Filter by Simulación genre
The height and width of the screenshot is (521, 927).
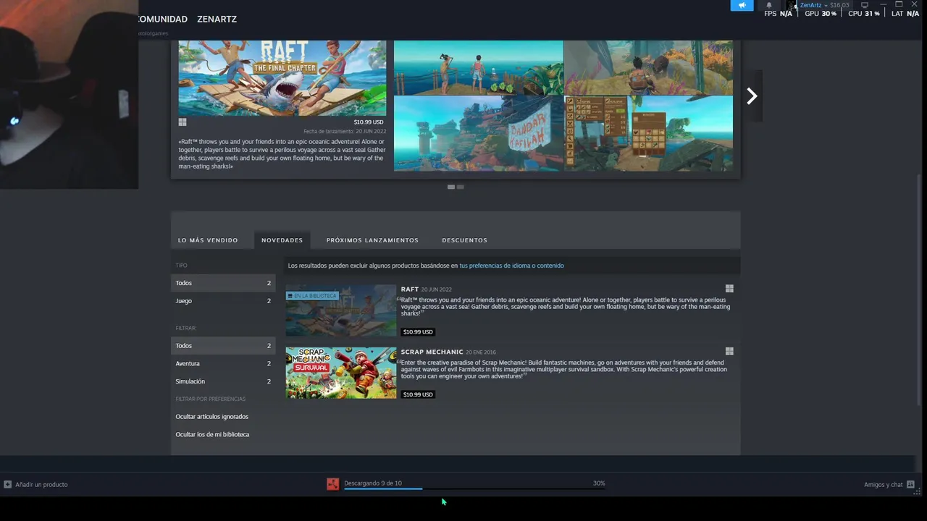(x=223, y=381)
